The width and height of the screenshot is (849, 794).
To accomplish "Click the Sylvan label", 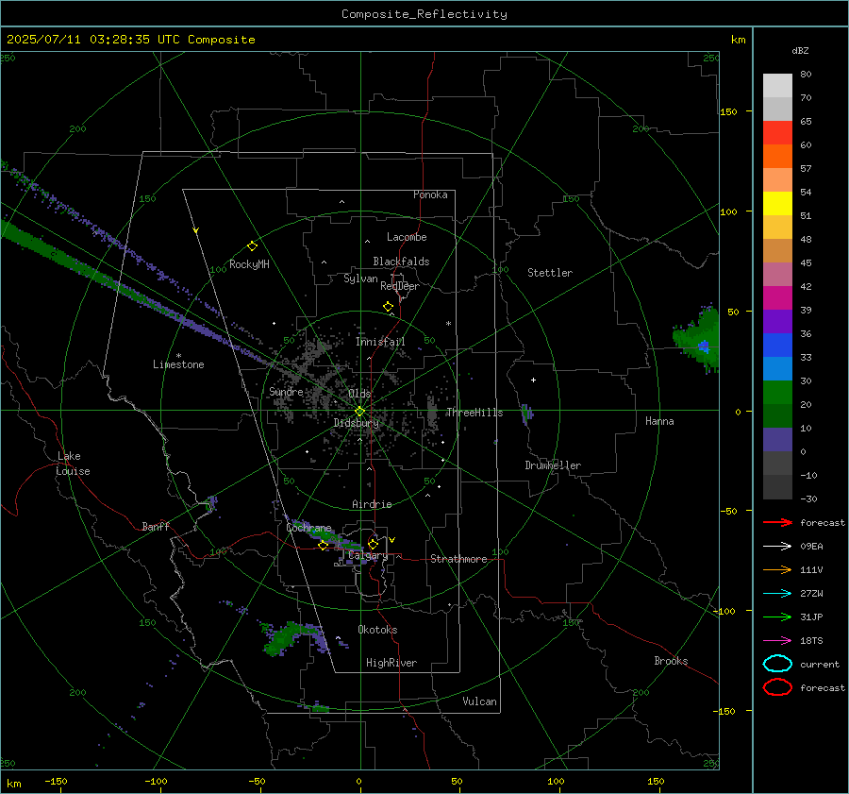I will tap(360, 279).
